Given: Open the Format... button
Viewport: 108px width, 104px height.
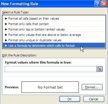Looking at the screenshot, I should click(92, 87).
